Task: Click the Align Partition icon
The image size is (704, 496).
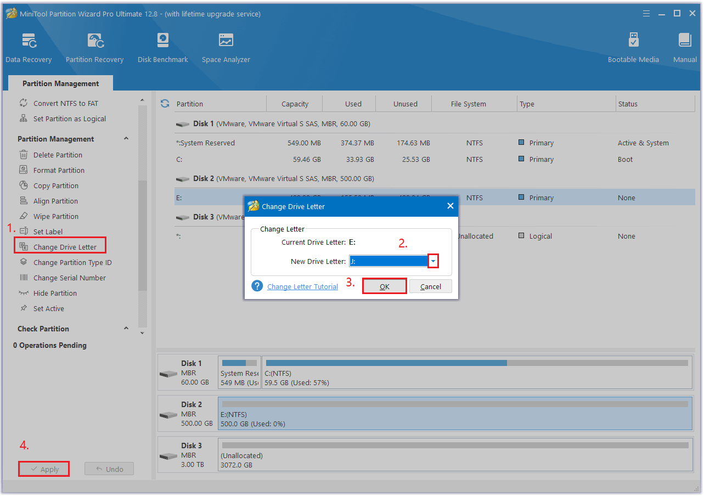Action: (x=23, y=201)
